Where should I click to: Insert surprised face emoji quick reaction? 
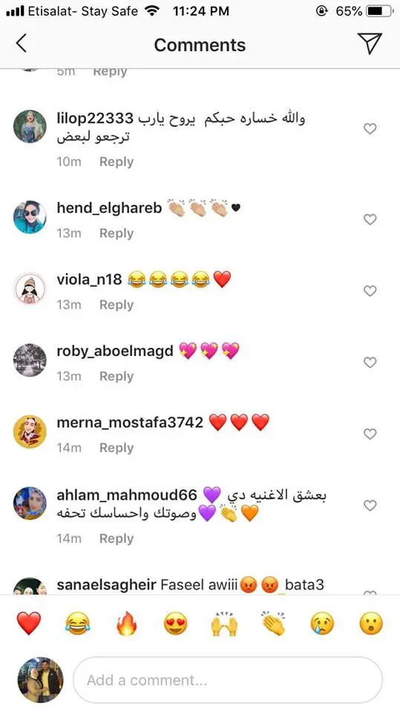click(371, 623)
